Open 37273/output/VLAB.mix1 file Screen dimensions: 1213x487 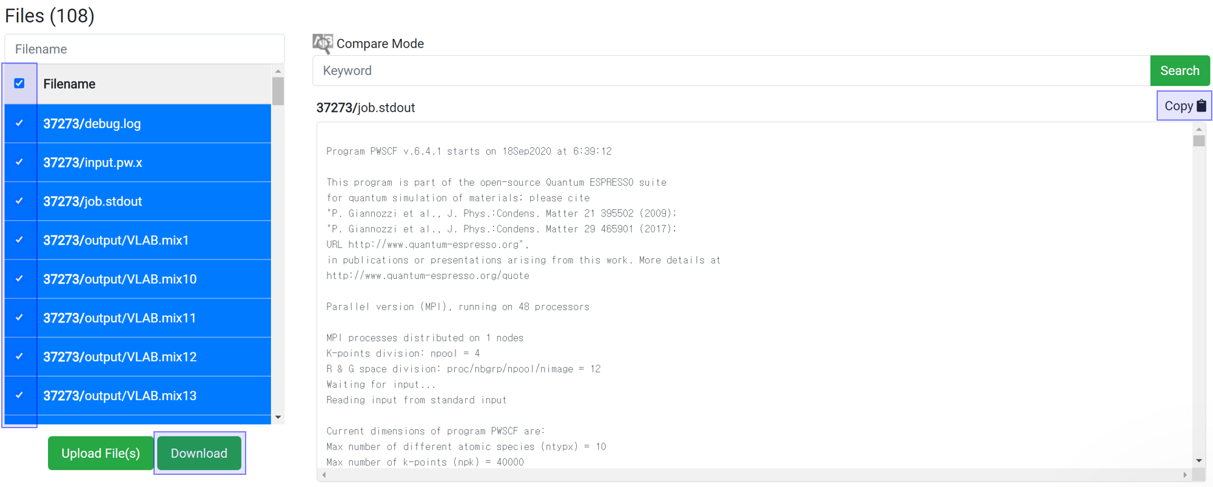[x=116, y=240]
